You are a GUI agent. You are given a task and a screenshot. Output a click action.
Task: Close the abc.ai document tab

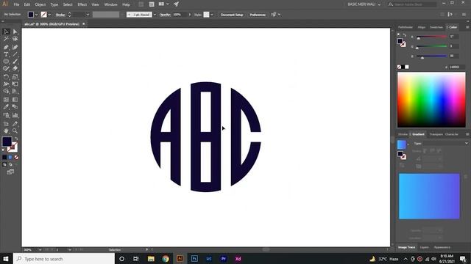click(84, 24)
